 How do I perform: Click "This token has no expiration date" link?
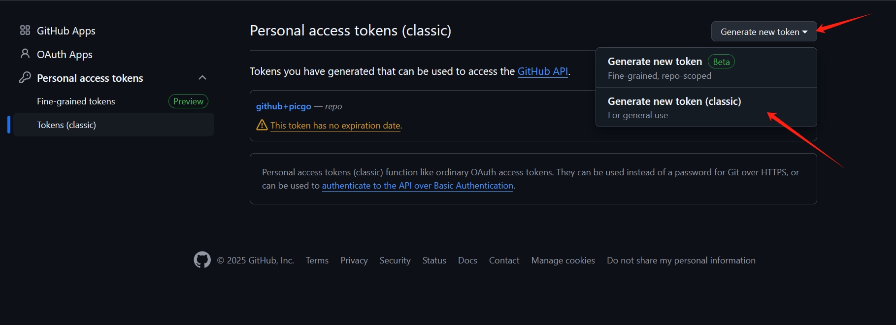335,126
